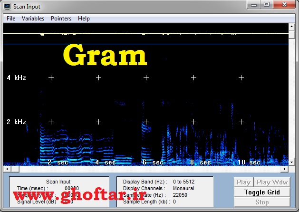299x212 pixels.
Task: Click the grid cross at 4 kHz, 8 sec
Action: (x=194, y=78)
